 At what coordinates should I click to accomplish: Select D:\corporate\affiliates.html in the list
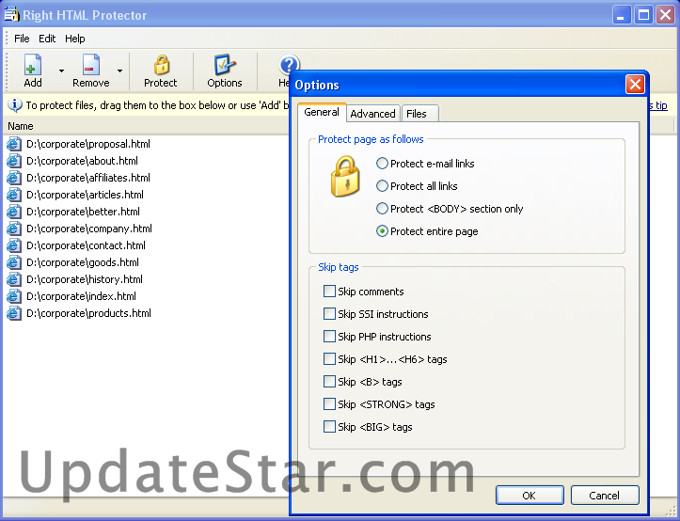click(x=88, y=178)
